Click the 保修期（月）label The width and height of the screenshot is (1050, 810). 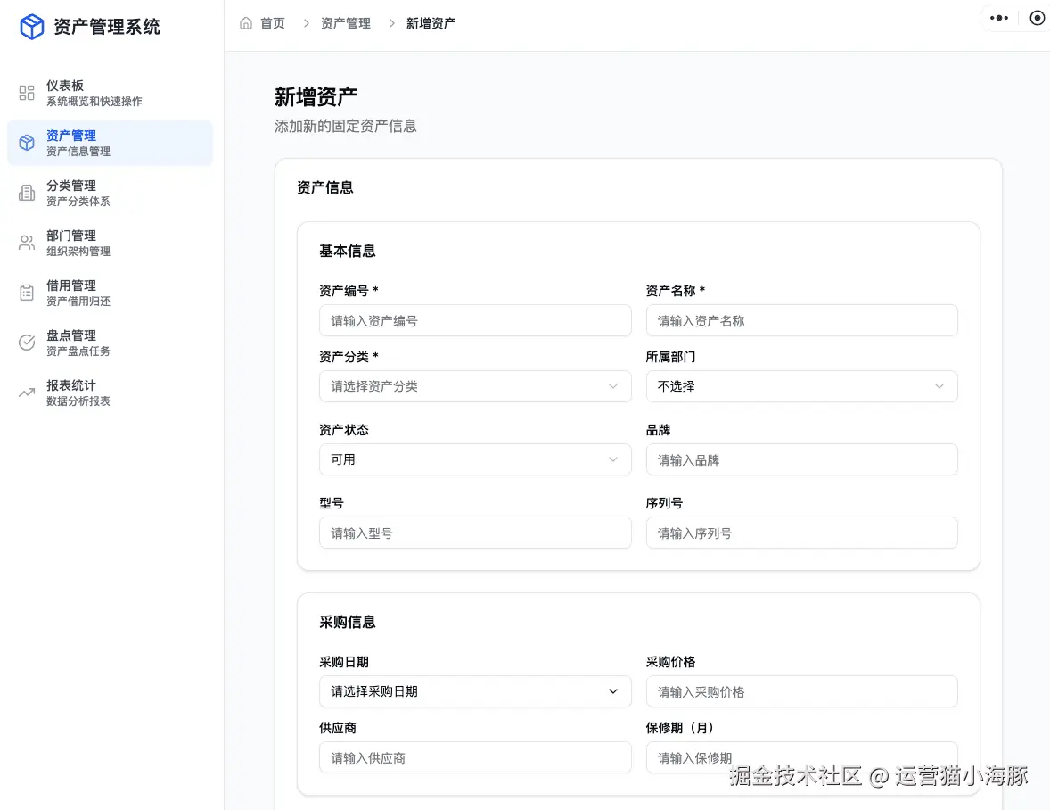pos(680,728)
